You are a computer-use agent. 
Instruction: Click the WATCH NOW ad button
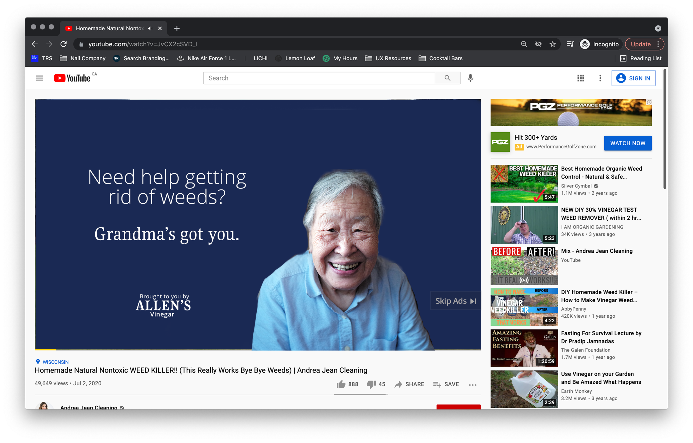(x=627, y=143)
